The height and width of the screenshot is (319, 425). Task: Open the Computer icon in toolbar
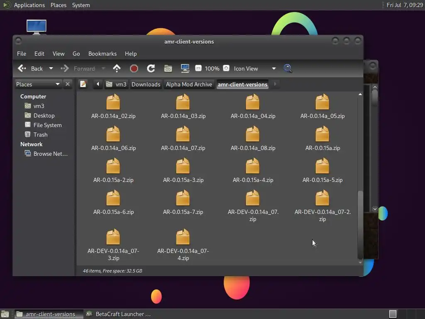point(185,69)
